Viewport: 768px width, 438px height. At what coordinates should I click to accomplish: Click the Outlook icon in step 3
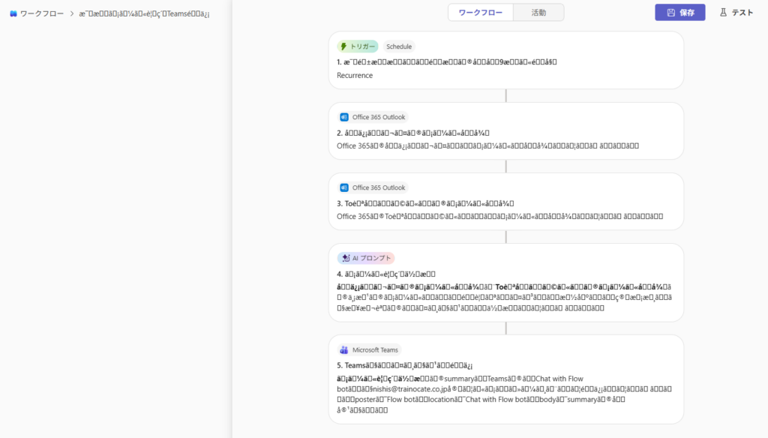(x=344, y=187)
